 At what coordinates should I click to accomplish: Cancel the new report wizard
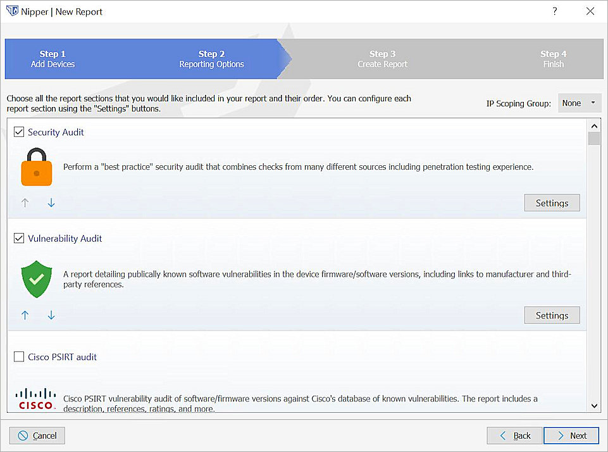37,436
